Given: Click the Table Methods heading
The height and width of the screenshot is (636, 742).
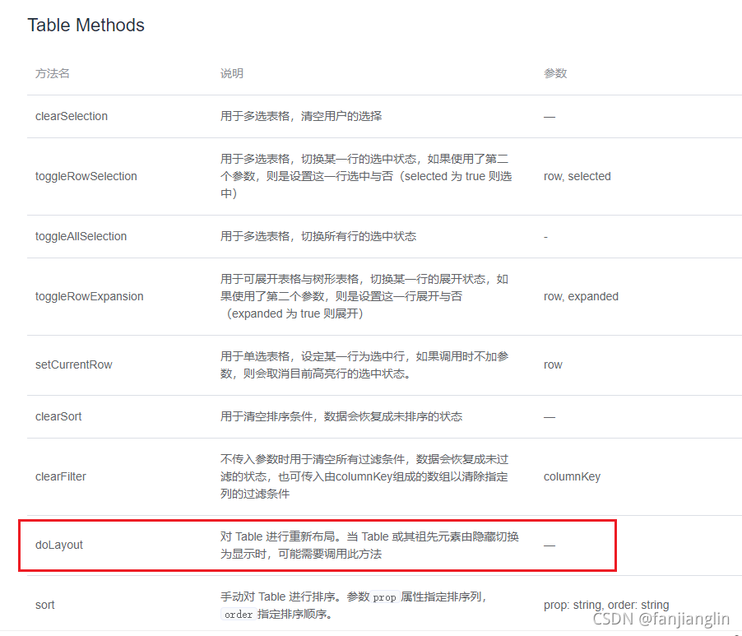Looking at the screenshot, I should (86, 26).
